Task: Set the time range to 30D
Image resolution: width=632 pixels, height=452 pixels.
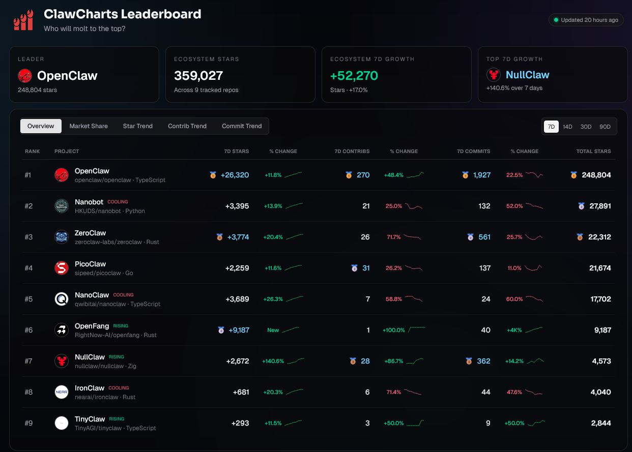Action: [x=586, y=127]
